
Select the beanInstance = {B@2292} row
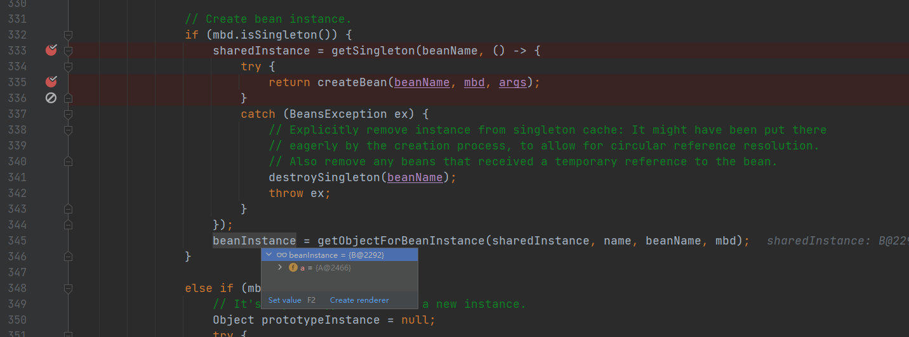[x=336, y=255]
